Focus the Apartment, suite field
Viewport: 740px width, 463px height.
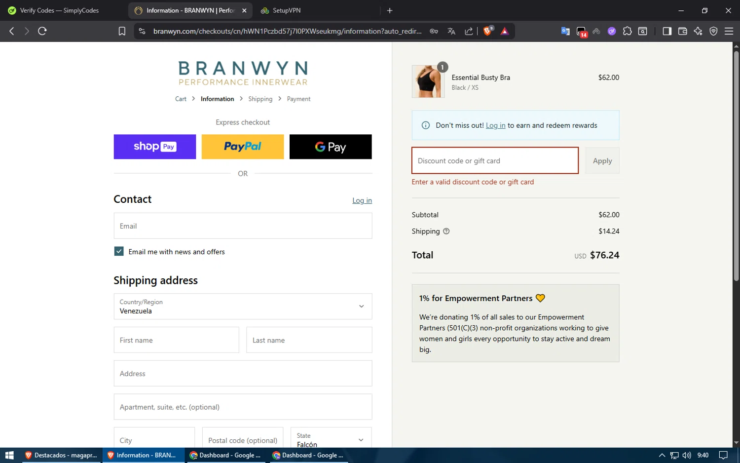tap(243, 407)
